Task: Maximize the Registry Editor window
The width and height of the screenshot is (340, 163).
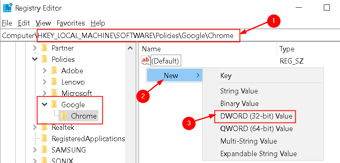Action: (327, 7)
